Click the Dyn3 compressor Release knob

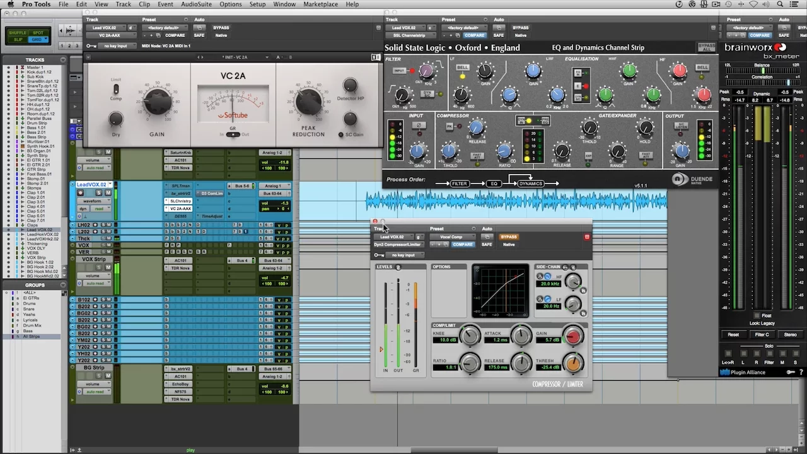521,363
